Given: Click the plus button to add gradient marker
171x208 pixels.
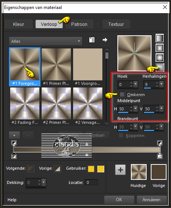Looking at the screenshot, I should pos(14,135).
